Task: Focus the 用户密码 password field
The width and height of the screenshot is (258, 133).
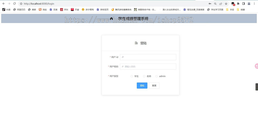Action: point(148,67)
